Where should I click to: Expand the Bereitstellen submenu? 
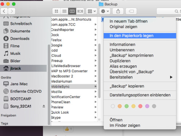(x=140, y=77)
